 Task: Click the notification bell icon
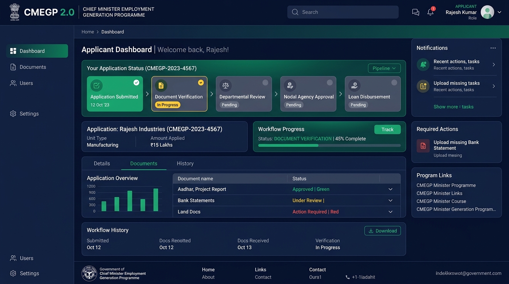tap(430, 12)
